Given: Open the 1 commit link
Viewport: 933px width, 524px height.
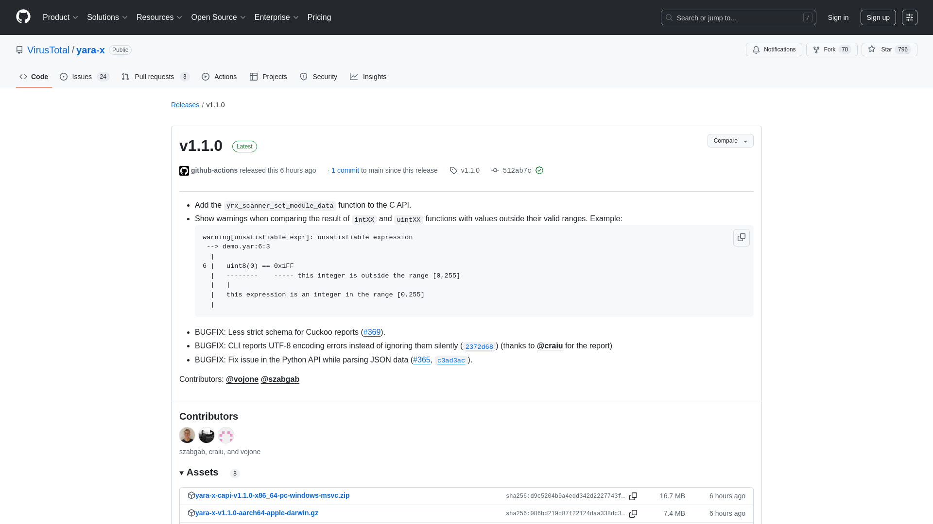Looking at the screenshot, I should point(346,170).
